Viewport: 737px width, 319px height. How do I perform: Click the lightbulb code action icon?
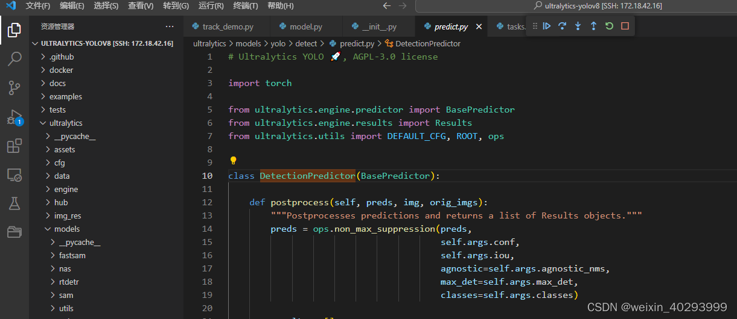click(233, 161)
